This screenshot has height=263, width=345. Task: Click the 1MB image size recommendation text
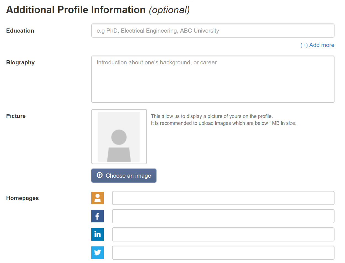point(224,123)
